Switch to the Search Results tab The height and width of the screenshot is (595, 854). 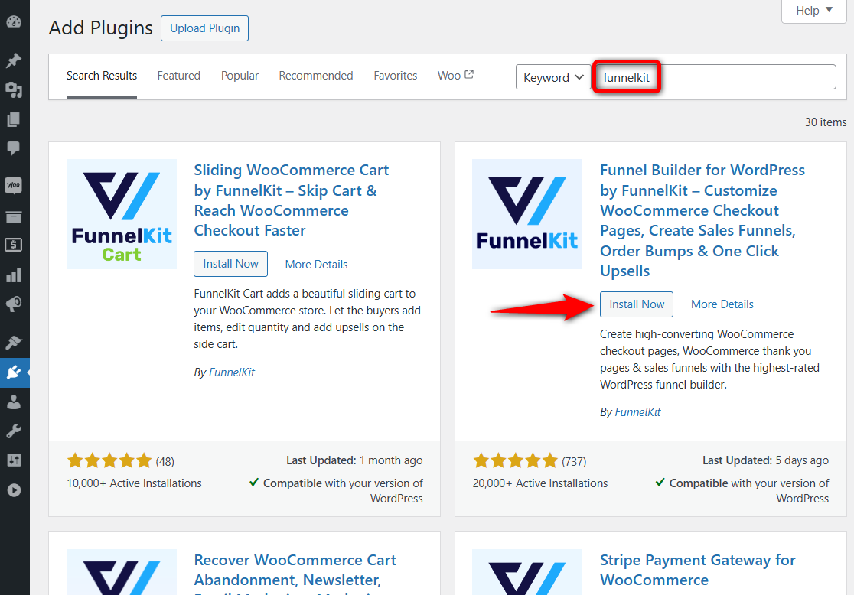(101, 76)
